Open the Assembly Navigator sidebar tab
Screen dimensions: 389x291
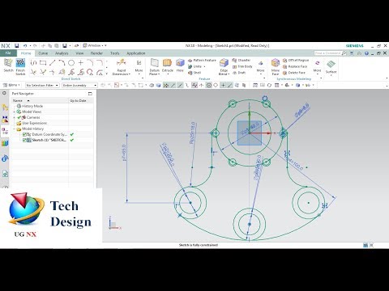tap(5, 108)
